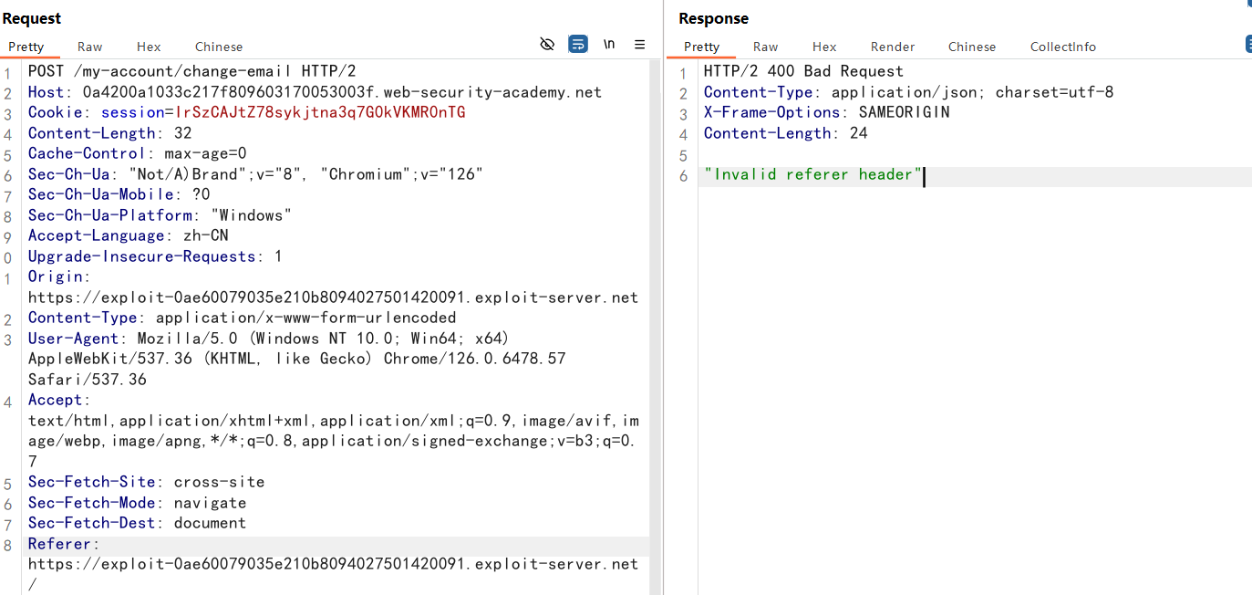Image resolution: width=1252 pixels, height=595 pixels.
Task: Click the Referer header name in request
Action: click(x=59, y=544)
